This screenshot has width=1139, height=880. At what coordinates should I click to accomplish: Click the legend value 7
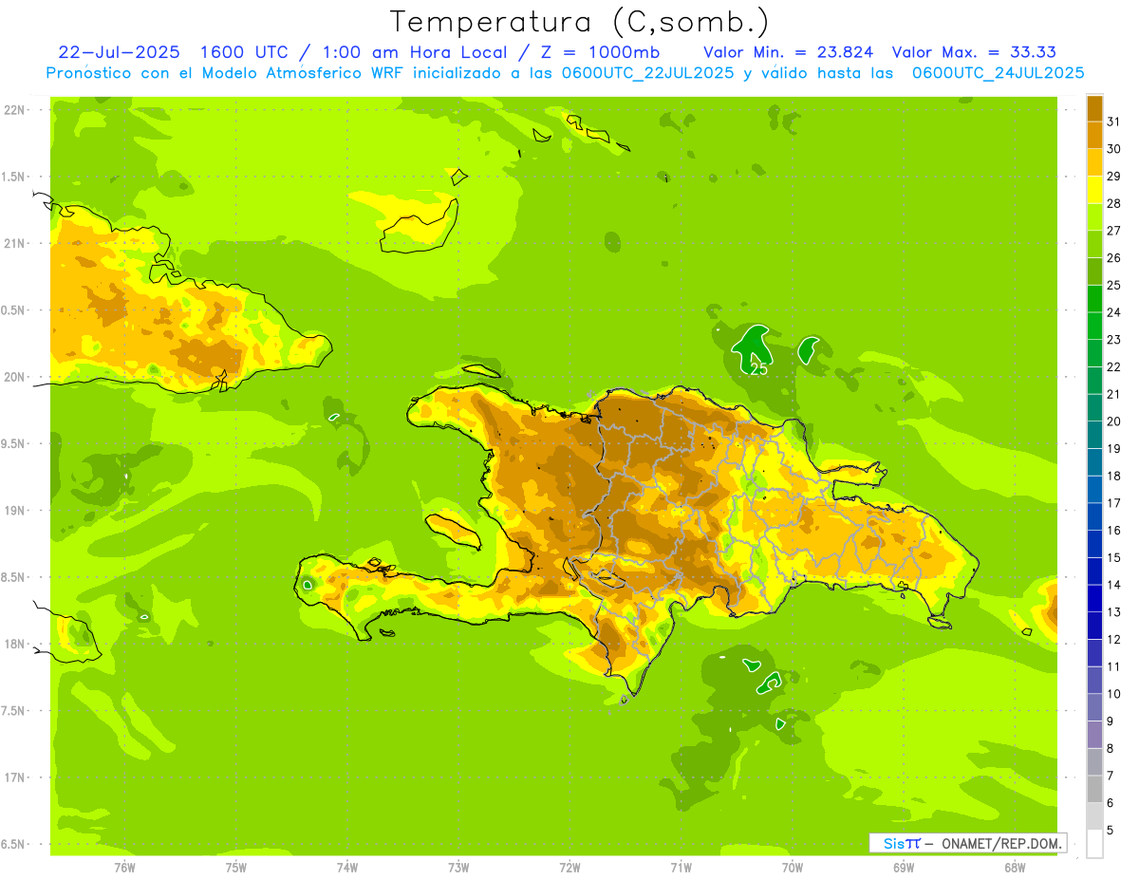tap(1111, 776)
